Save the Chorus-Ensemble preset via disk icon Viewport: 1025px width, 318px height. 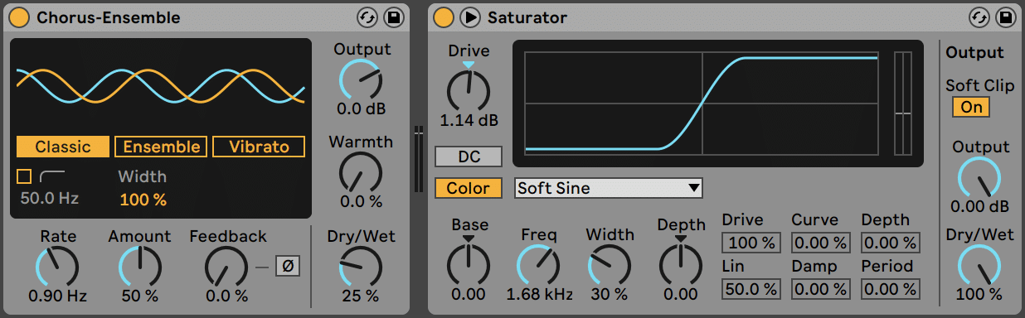394,17
